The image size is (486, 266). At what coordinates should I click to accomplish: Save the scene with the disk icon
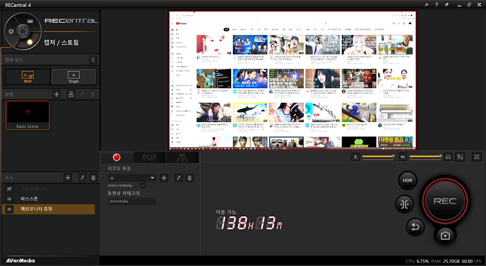point(71,94)
